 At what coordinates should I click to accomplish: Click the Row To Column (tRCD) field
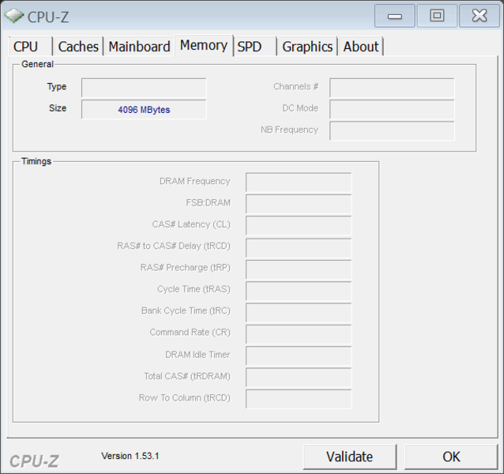tap(299, 399)
